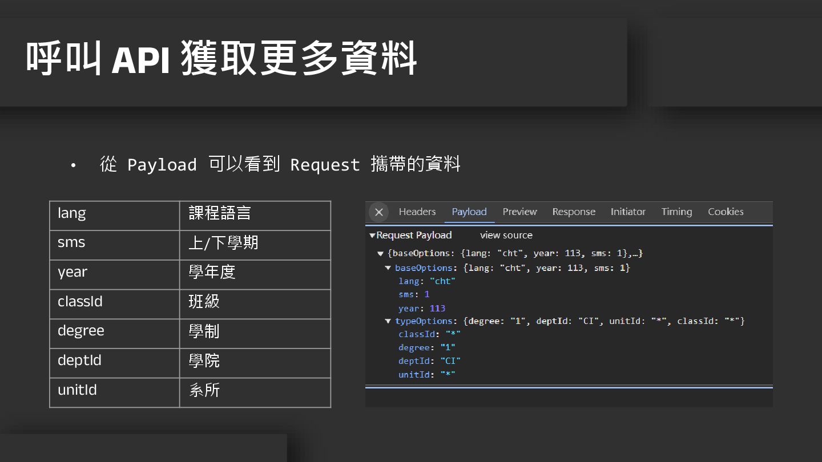Click the view source link
This screenshot has height=462, width=822.
pyautogui.click(x=506, y=235)
